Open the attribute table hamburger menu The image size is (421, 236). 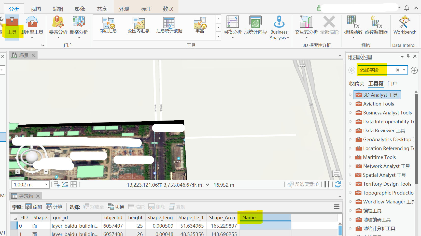(337, 207)
